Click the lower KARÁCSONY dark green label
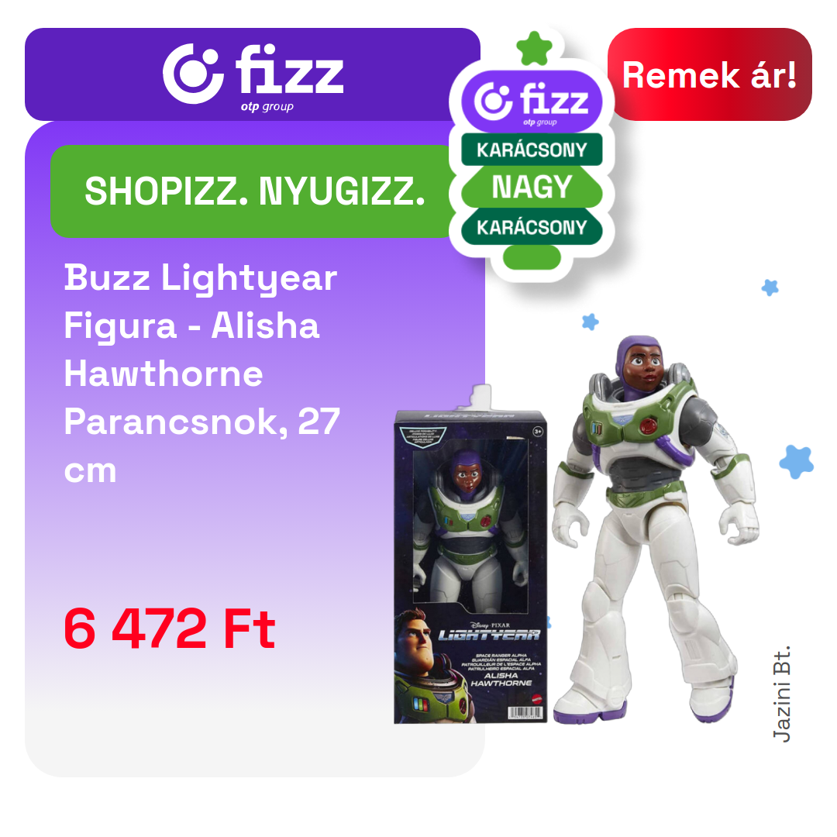 click(532, 227)
